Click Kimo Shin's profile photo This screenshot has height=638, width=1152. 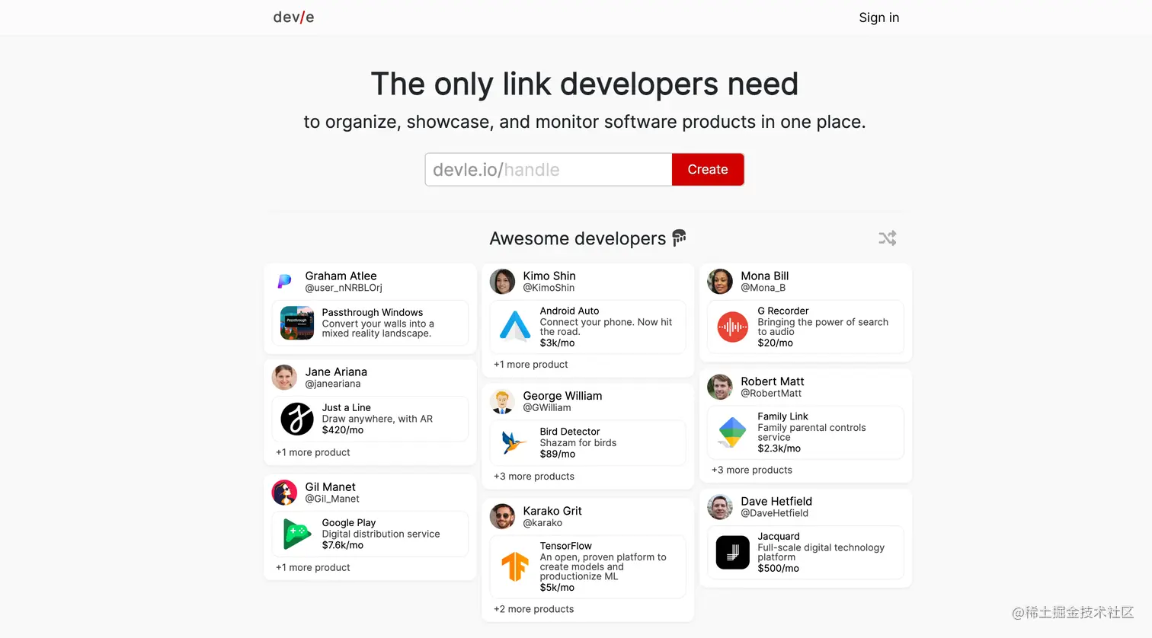coord(502,281)
